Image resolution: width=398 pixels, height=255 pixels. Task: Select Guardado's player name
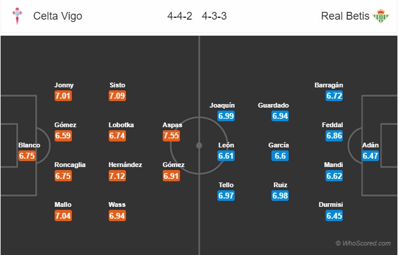[273, 105]
